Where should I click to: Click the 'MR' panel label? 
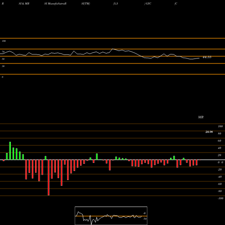pyautogui.click(x=201, y=117)
